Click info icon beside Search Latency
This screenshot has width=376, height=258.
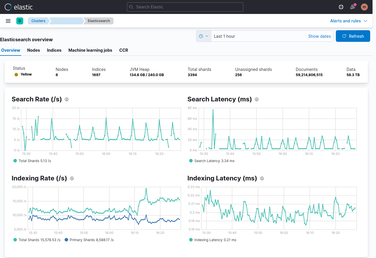(x=257, y=99)
